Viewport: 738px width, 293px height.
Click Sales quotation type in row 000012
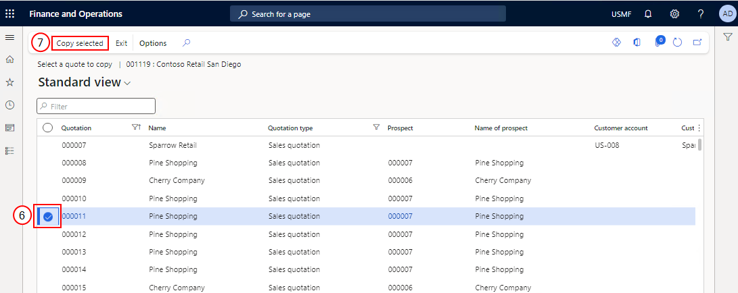coord(294,234)
